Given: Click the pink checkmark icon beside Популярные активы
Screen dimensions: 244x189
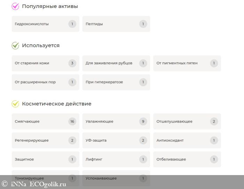Looking at the screenshot, I should 15,6.
